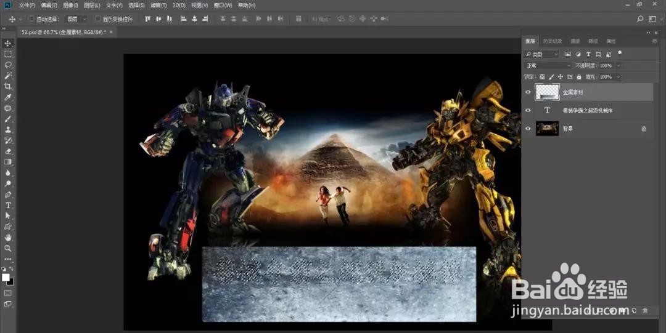This screenshot has width=666, height=333.
Task: Hide the 金属素材 layer via eye
Action: (528, 92)
